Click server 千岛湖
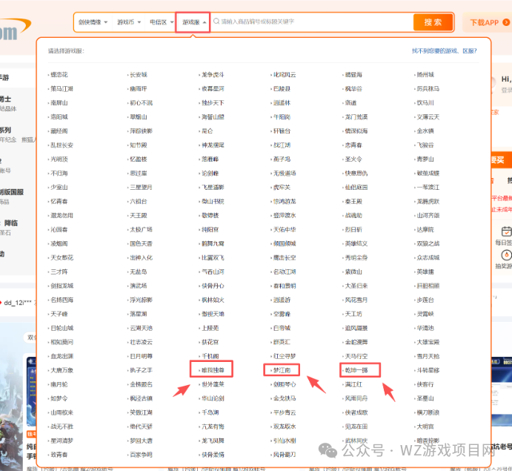Image resolution: width=512 pixels, height=471 pixels. pyautogui.click(x=210, y=412)
